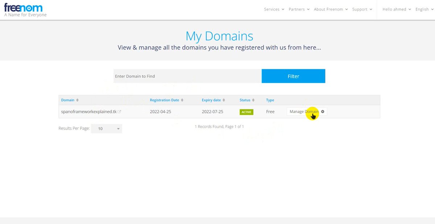Open the Services menu
Viewport: 435px width, 224px height.
point(274,9)
